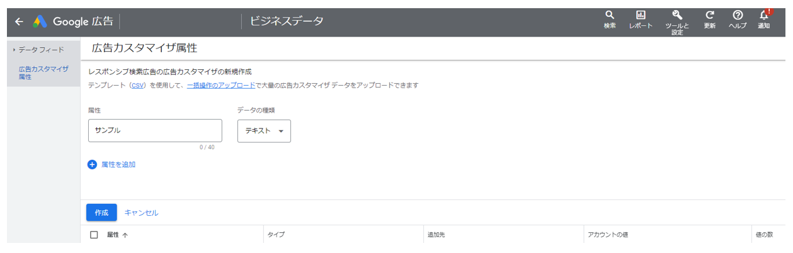Viewport: 793px width, 253px height.
Task: Focus the 属性 name input field
Action: pos(155,130)
